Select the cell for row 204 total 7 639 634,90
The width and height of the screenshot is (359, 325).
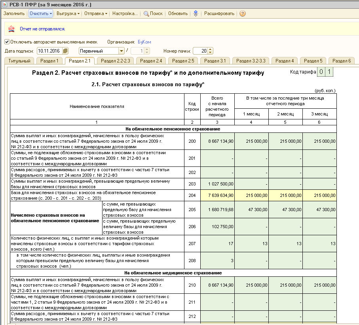218,195
